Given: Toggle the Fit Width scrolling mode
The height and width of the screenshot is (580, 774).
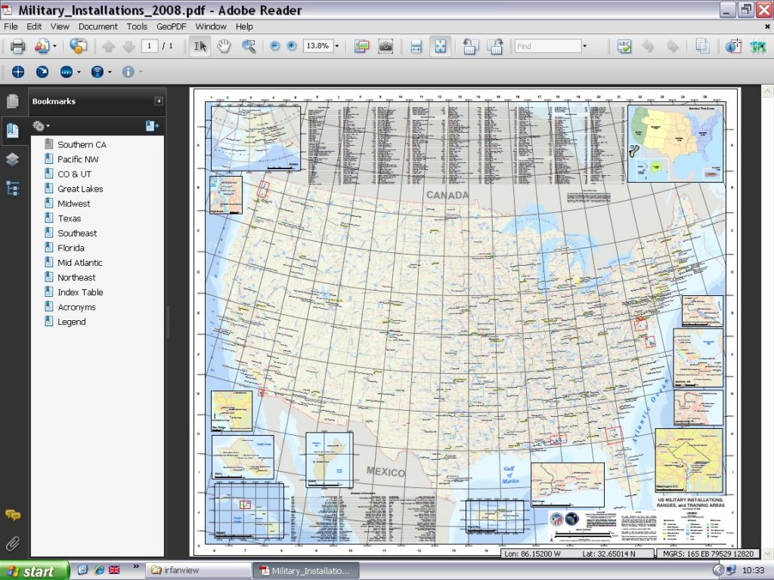Looking at the screenshot, I should click(416, 46).
